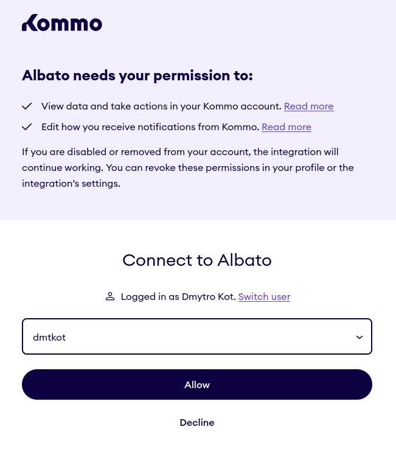
Task: Click the checkmark beside 'View data and take actions'
Action: 27,106
